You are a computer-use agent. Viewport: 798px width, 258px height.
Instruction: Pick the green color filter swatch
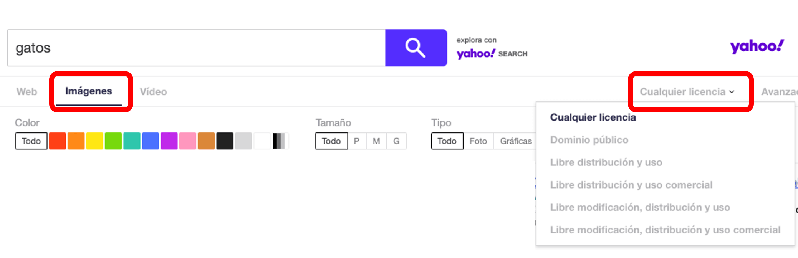pos(113,141)
